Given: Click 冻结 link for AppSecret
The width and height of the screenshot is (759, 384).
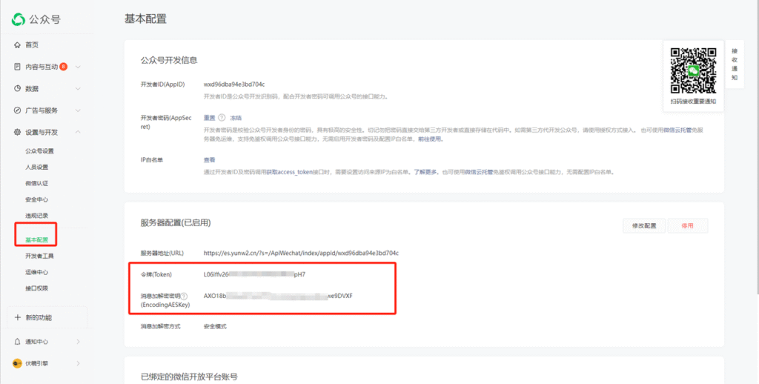Looking at the screenshot, I should click(236, 118).
